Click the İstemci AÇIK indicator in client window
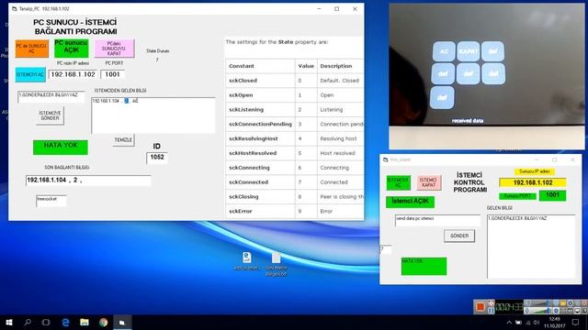The image size is (588, 330). point(410,202)
